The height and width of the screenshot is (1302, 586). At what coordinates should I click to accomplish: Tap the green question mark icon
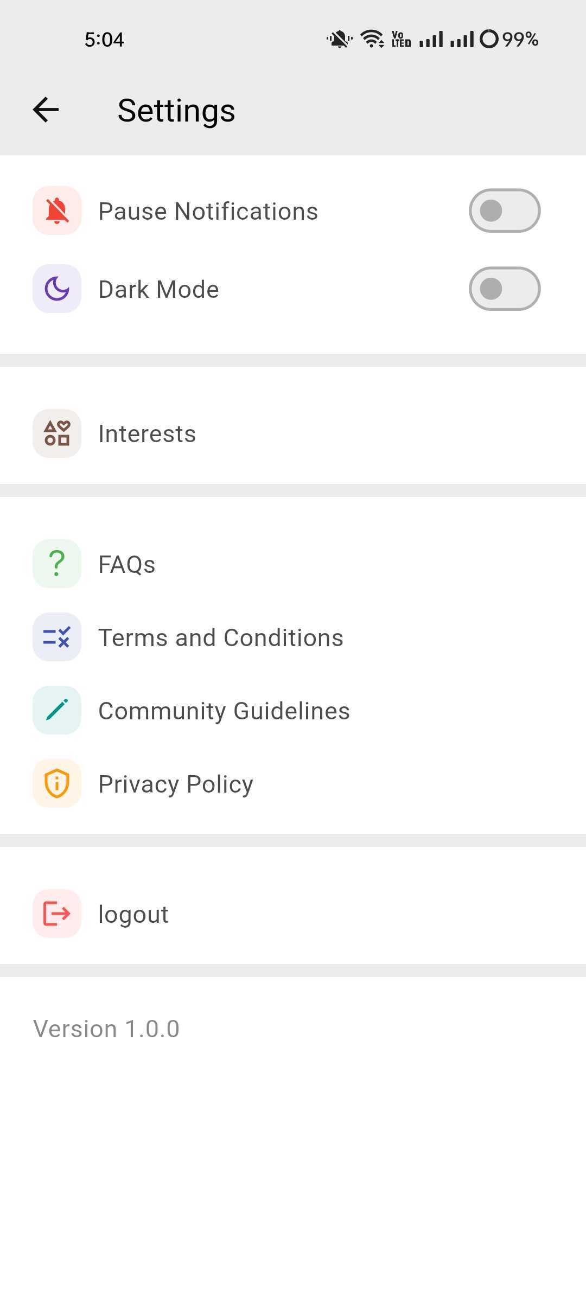coord(57,564)
